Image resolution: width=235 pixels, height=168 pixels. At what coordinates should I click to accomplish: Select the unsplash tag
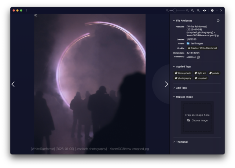[x=201, y=78]
